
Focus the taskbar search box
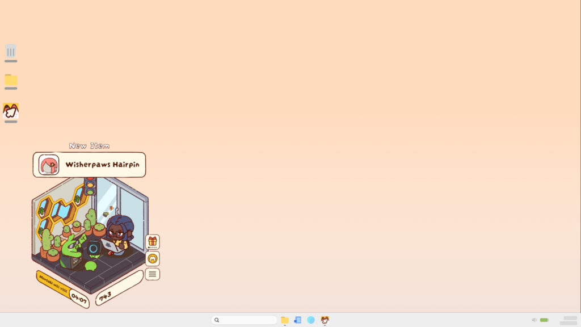point(244,320)
